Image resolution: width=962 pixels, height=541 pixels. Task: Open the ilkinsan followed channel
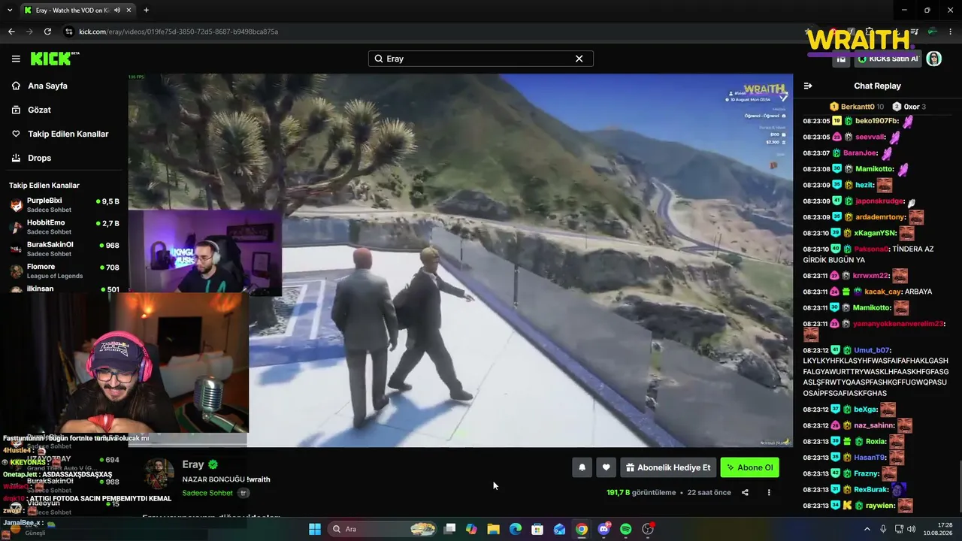click(x=64, y=289)
